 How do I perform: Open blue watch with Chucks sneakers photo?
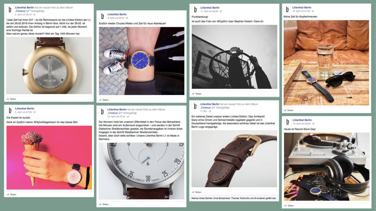pyautogui.click(x=142, y=61)
